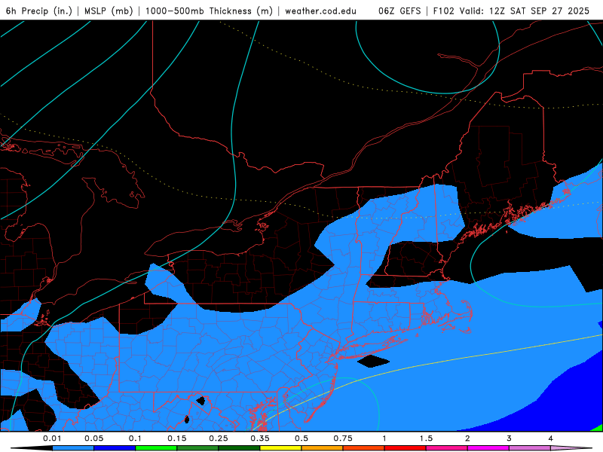The width and height of the screenshot is (603, 452).
Task: Click the bright green 0.1–0.15 legend swatch
Action: (156, 448)
